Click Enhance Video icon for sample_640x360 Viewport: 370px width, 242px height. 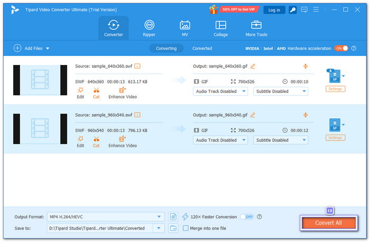[x=123, y=90]
